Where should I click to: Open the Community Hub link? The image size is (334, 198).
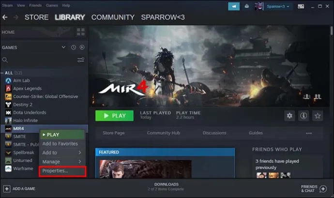pos(164,133)
